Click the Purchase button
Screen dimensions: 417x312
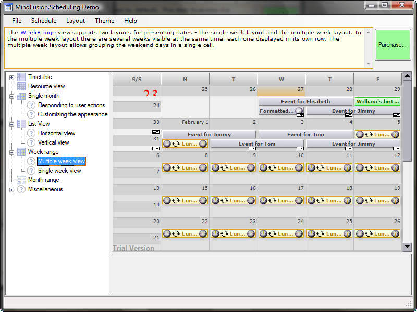point(393,45)
